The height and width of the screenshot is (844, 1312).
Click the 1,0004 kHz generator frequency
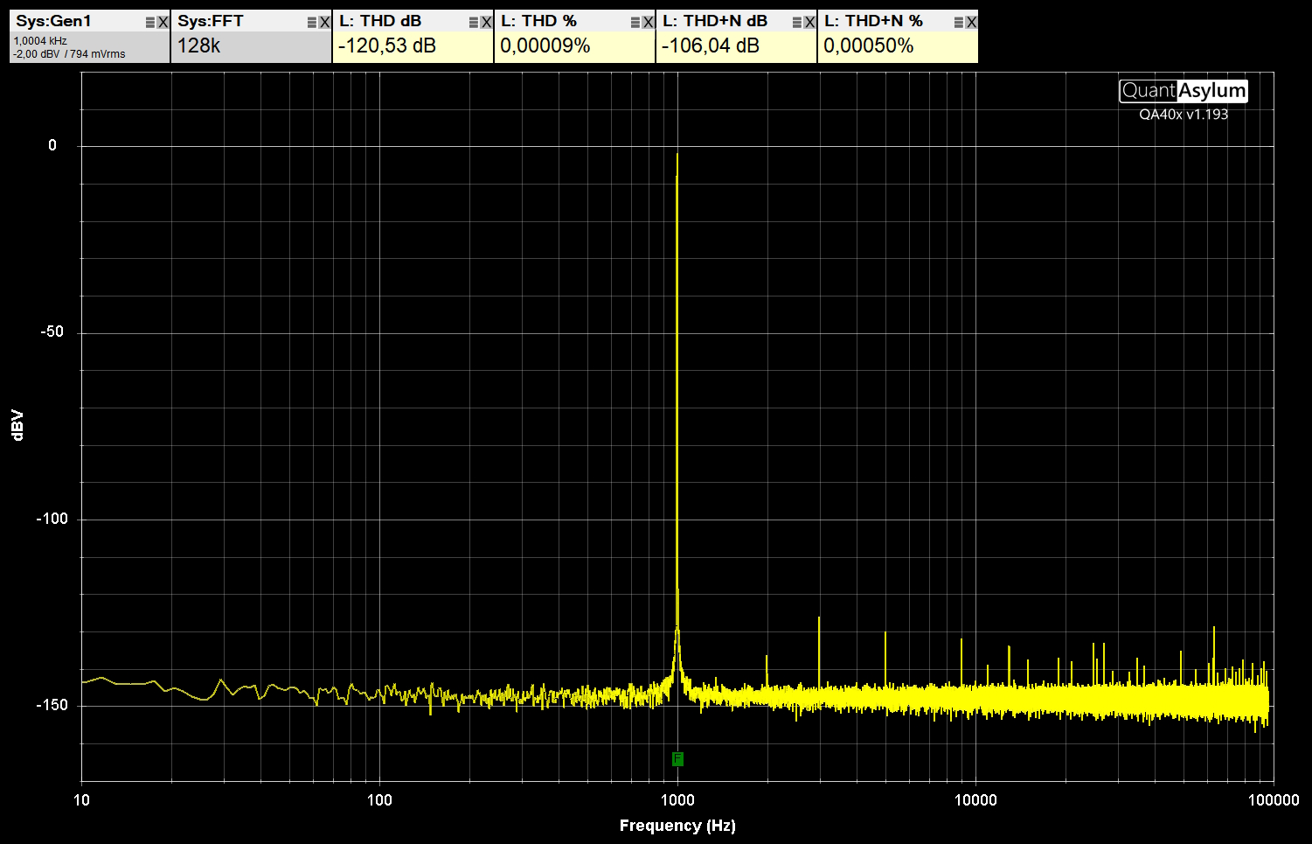(40, 41)
